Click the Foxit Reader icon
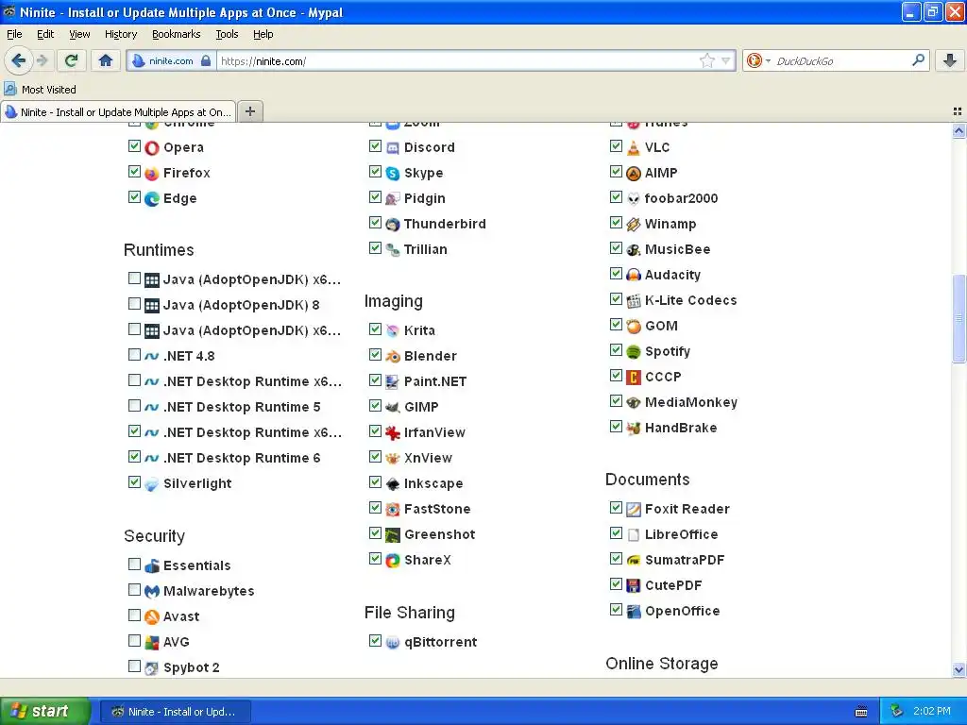The width and height of the screenshot is (967, 725). tap(634, 509)
